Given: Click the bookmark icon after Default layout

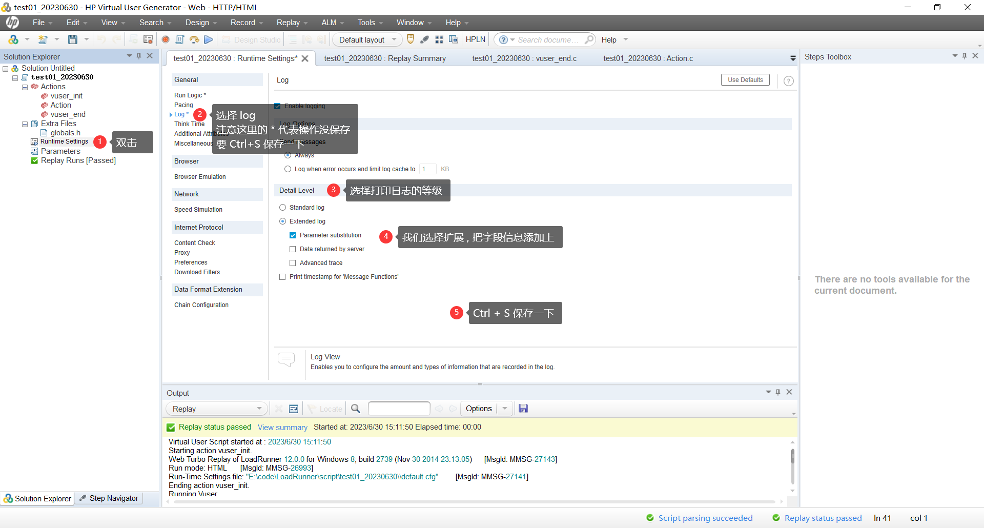Looking at the screenshot, I should pos(411,39).
